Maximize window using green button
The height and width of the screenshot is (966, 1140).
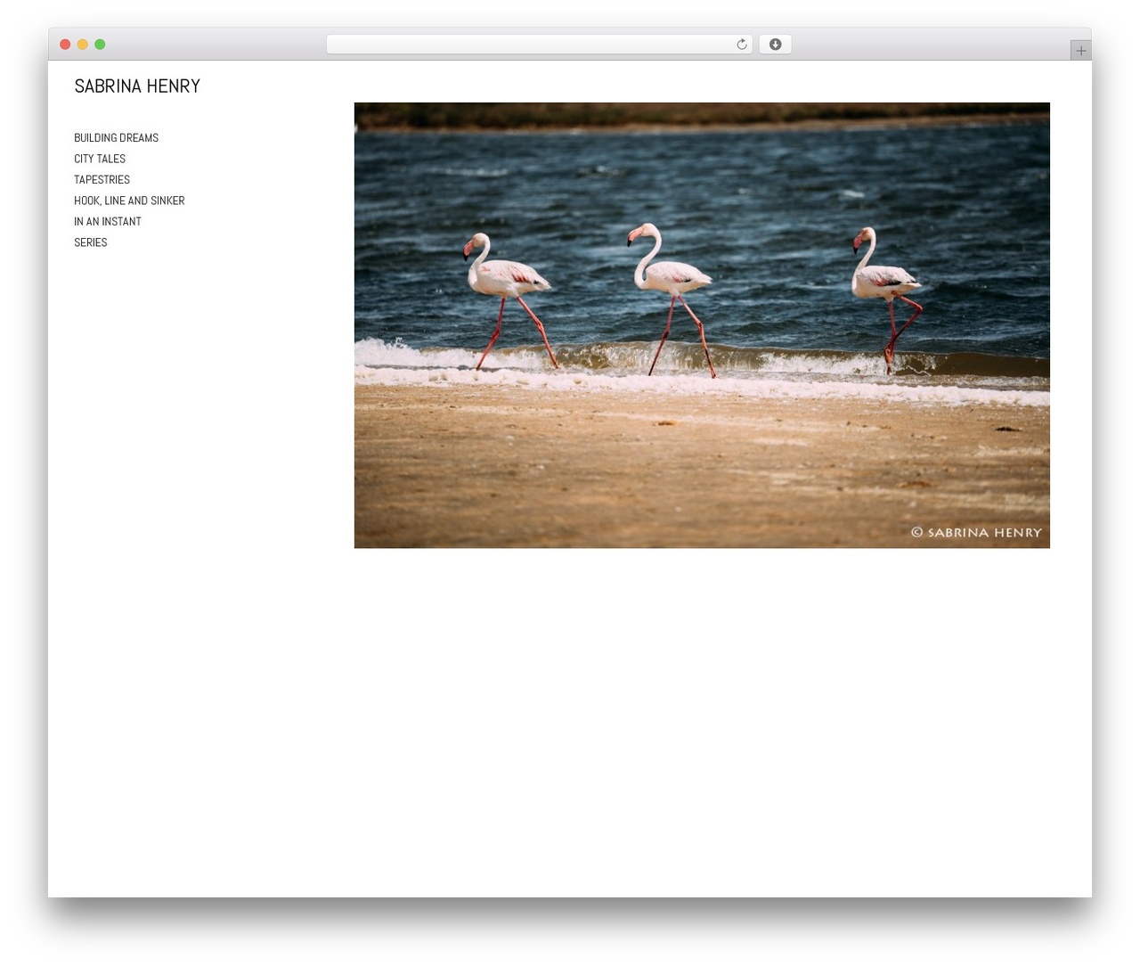[100, 45]
